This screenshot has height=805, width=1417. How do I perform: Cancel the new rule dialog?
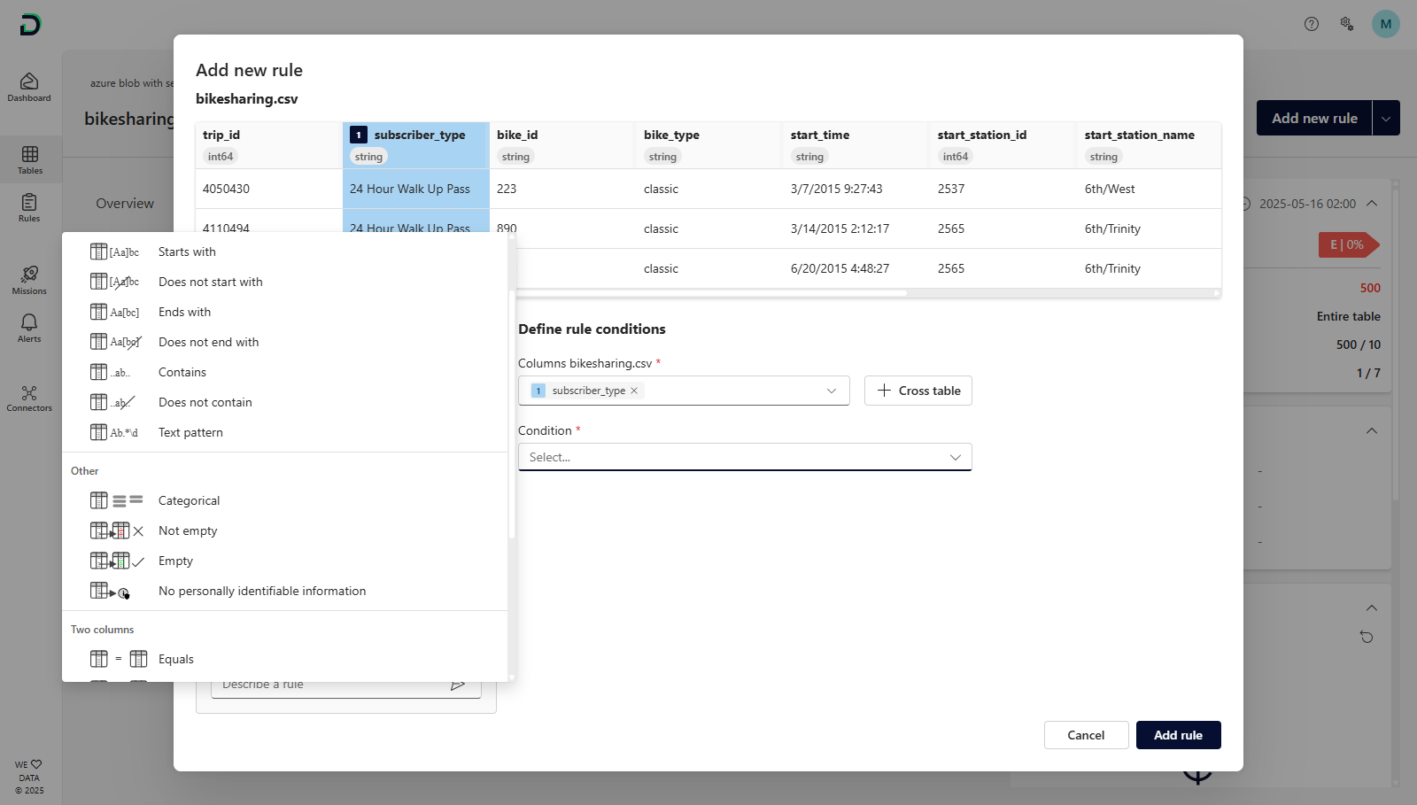tap(1086, 735)
